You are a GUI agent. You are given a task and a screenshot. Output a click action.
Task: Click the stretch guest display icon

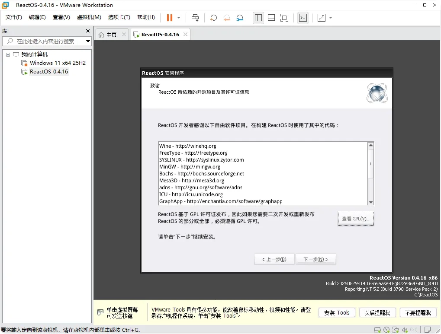tap(322, 18)
